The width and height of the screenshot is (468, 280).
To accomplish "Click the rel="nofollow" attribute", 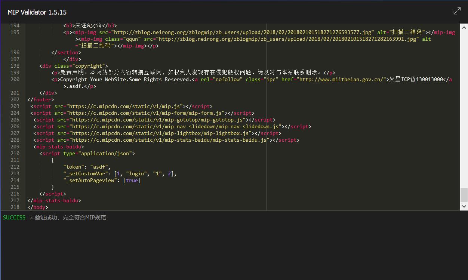I will click(x=222, y=80).
